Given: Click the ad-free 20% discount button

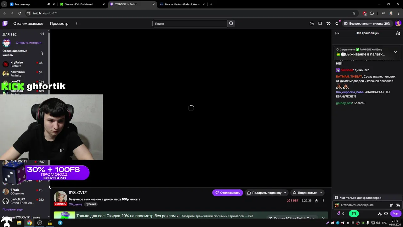Looking at the screenshot, I should tap(367, 24).
